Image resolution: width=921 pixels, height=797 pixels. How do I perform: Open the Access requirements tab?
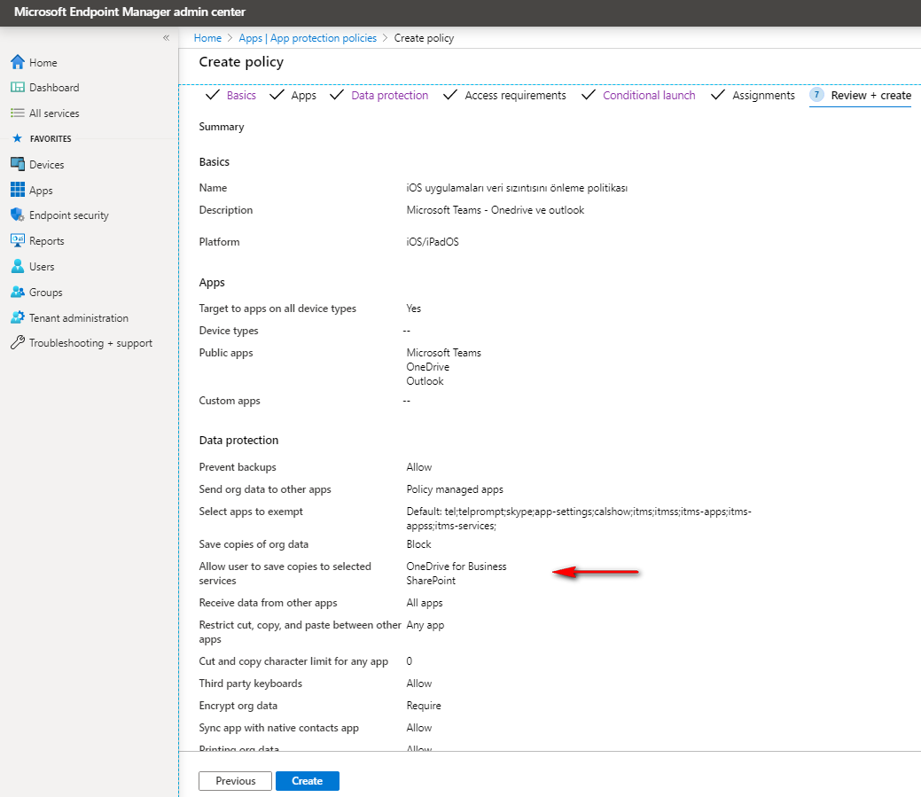pyautogui.click(x=515, y=95)
